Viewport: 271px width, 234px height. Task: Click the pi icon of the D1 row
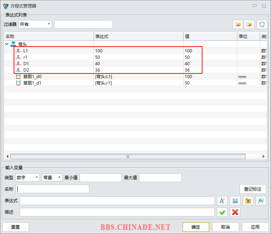pyautogui.click(x=18, y=63)
